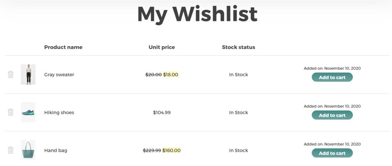The width and height of the screenshot is (392, 166).
Task: Click trash icon beside Hand bag
Action: pos(10,150)
